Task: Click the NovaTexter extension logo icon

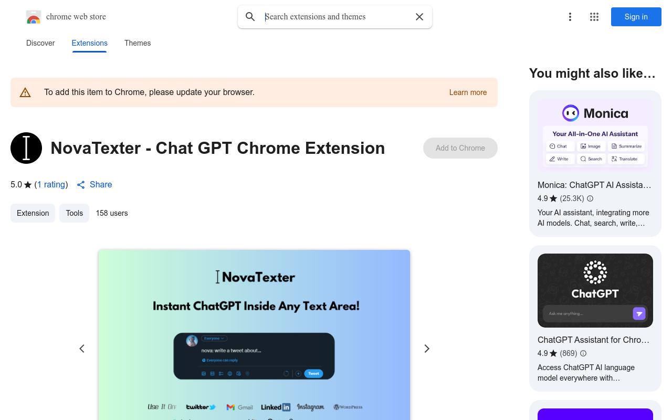Action: tap(26, 148)
